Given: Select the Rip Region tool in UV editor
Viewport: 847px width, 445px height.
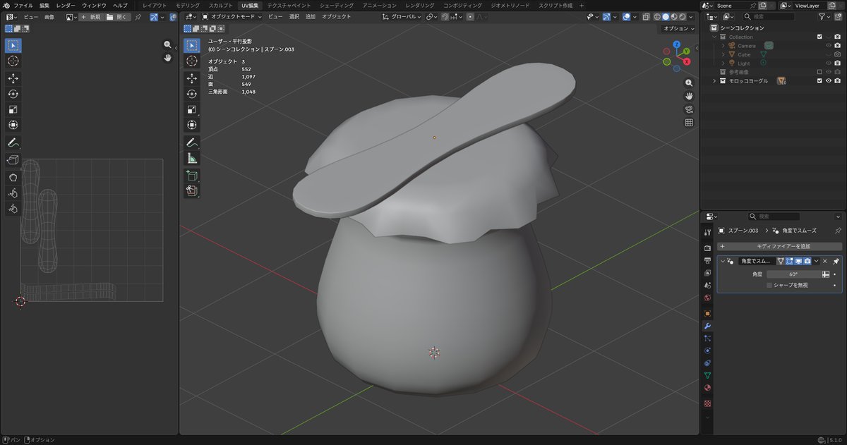Looking at the screenshot, I should [x=13, y=160].
